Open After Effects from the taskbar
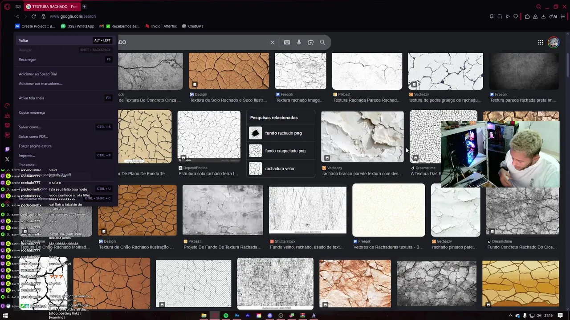Screen dimensions: 570x320 pyautogui.click(x=248, y=316)
